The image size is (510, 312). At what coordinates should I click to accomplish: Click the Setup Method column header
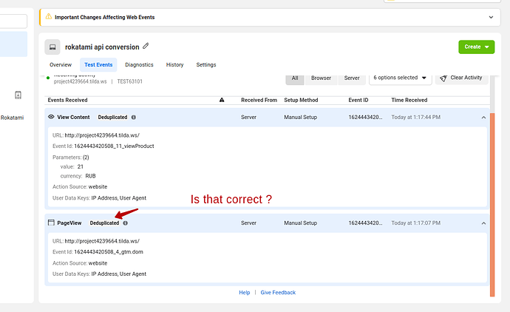pyautogui.click(x=301, y=101)
